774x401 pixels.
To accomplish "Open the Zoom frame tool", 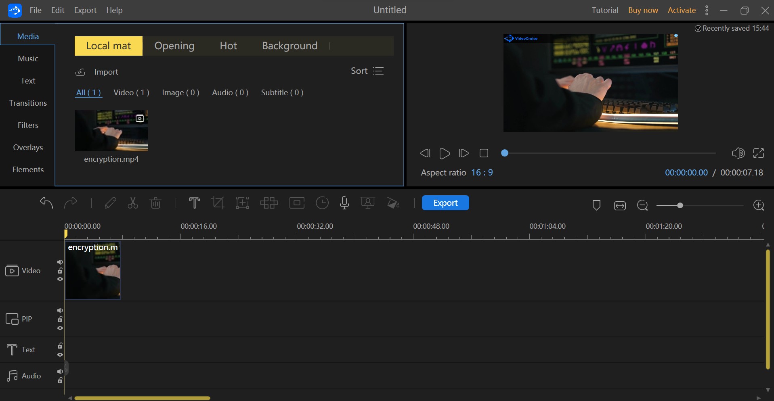I will click(x=242, y=203).
